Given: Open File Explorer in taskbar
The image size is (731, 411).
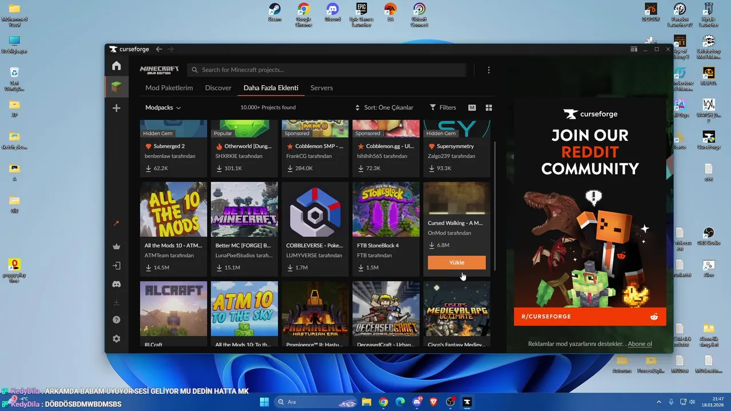Looking at the screenshot, I should point(367,402).
